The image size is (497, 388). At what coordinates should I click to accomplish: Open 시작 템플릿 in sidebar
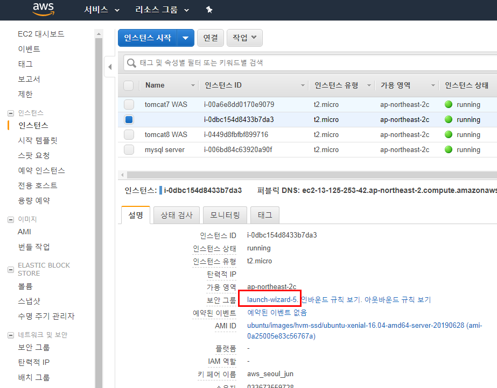pos(37,140)
